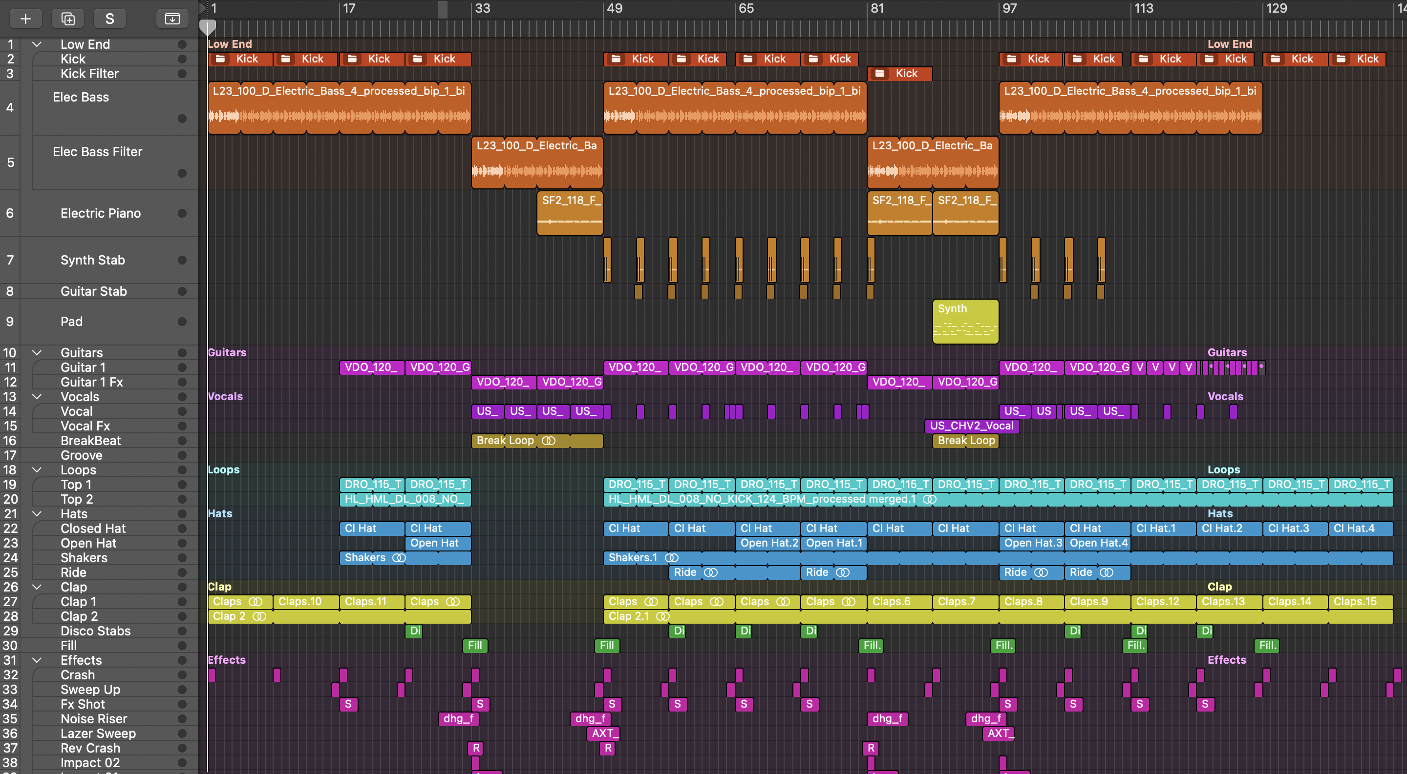Select the Synth region on Pad track
This screenshot has height=774, width=1407.
965,322
